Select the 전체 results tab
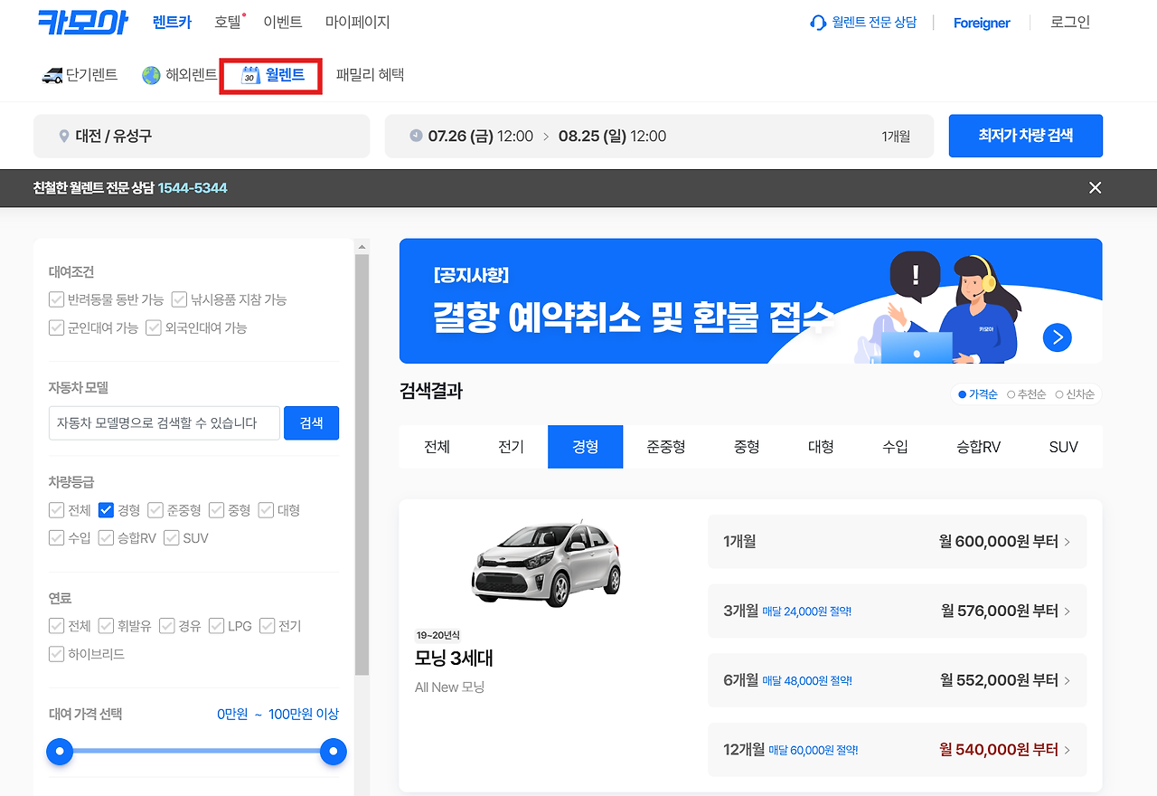 [437, 447]
